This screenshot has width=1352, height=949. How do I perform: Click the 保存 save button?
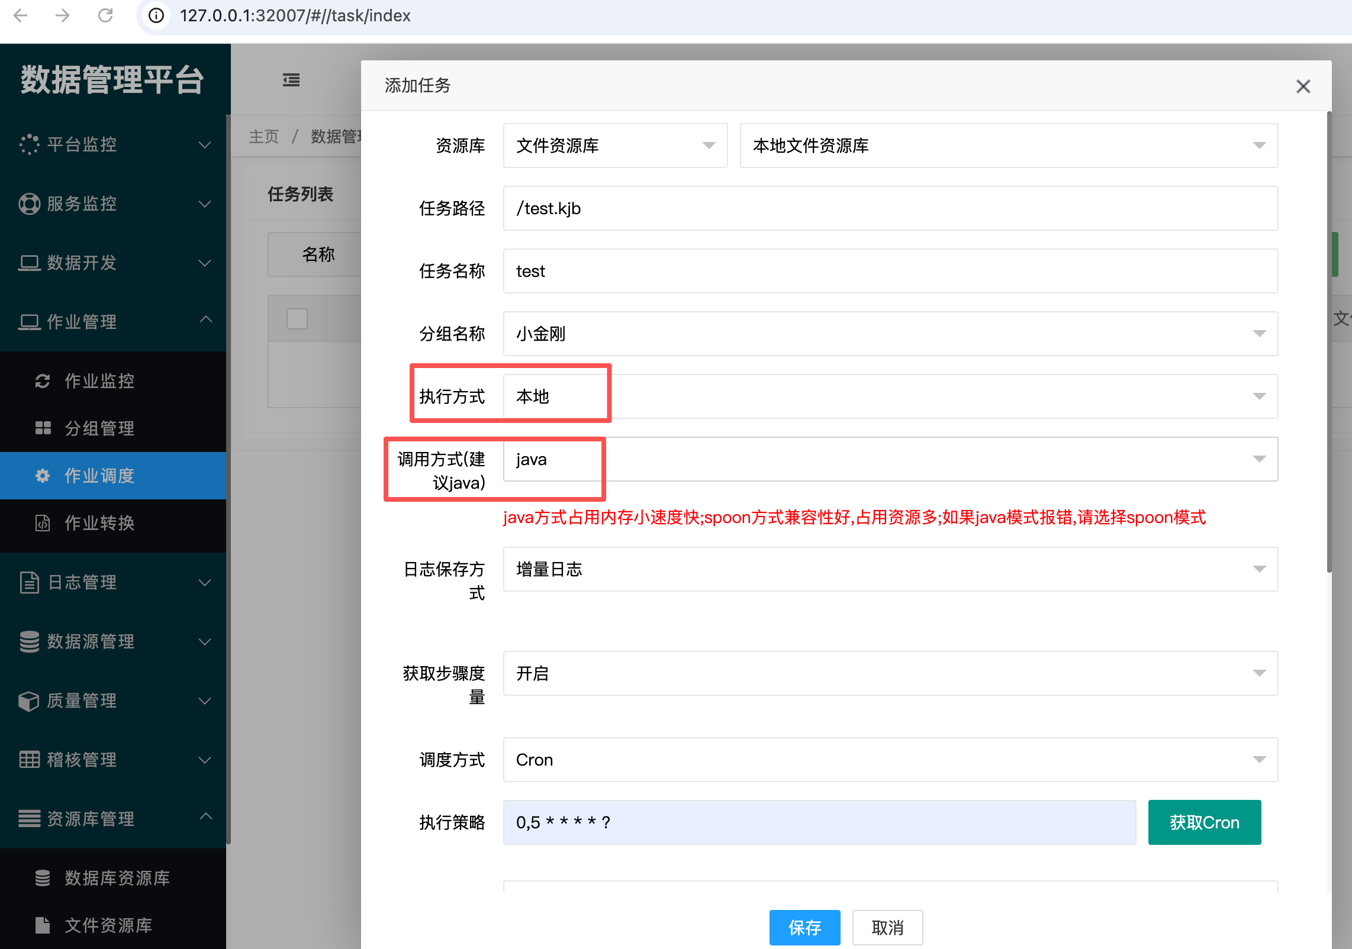(804, 928)
